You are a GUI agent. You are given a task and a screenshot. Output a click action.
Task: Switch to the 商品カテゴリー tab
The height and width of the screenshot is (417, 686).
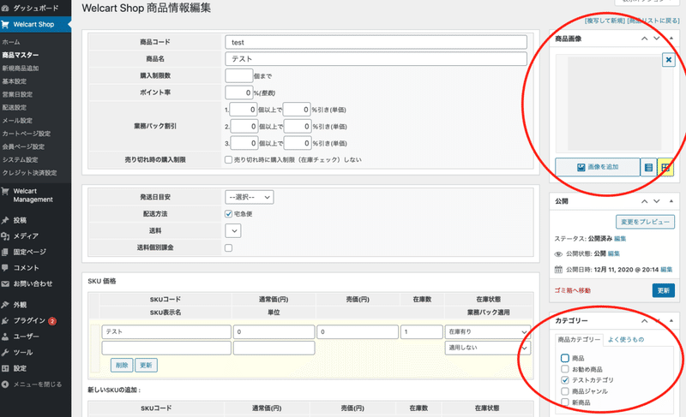tap(579, 340)
